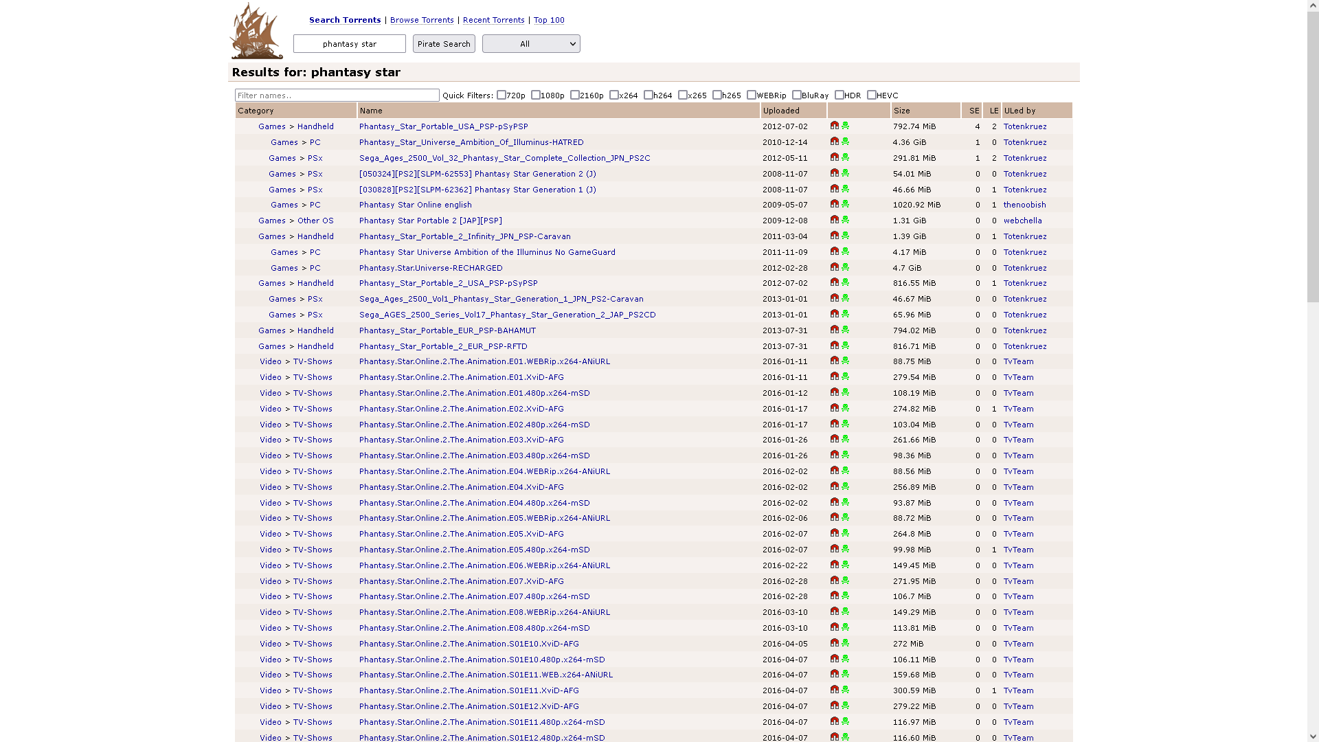Enable the 720p quick filter

click(501, 95)
